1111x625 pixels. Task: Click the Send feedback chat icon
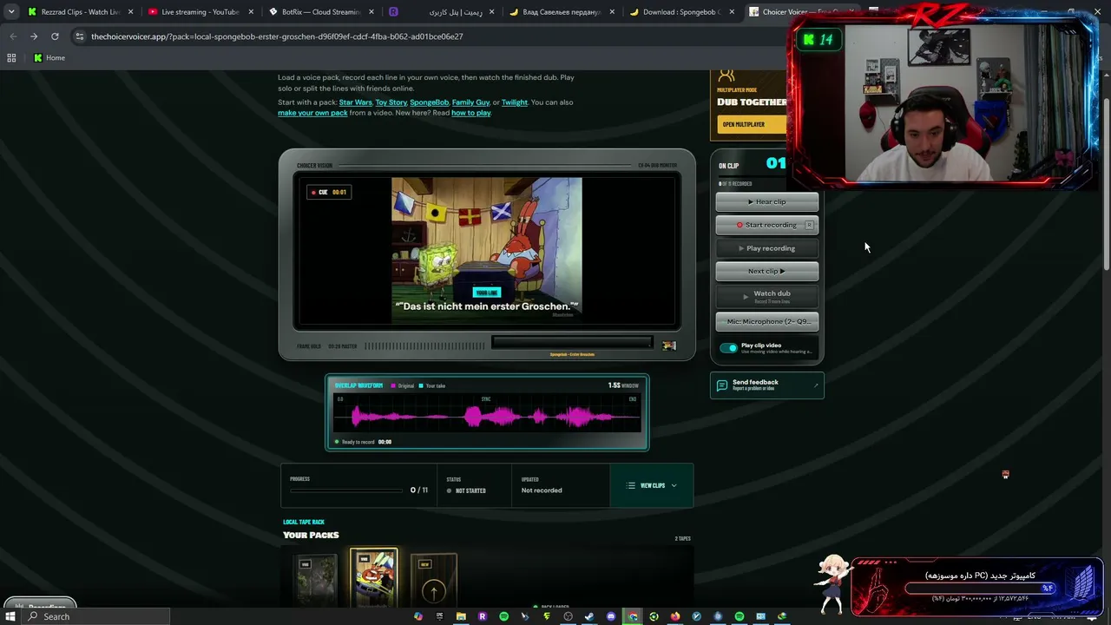click(x=722, y=385)
